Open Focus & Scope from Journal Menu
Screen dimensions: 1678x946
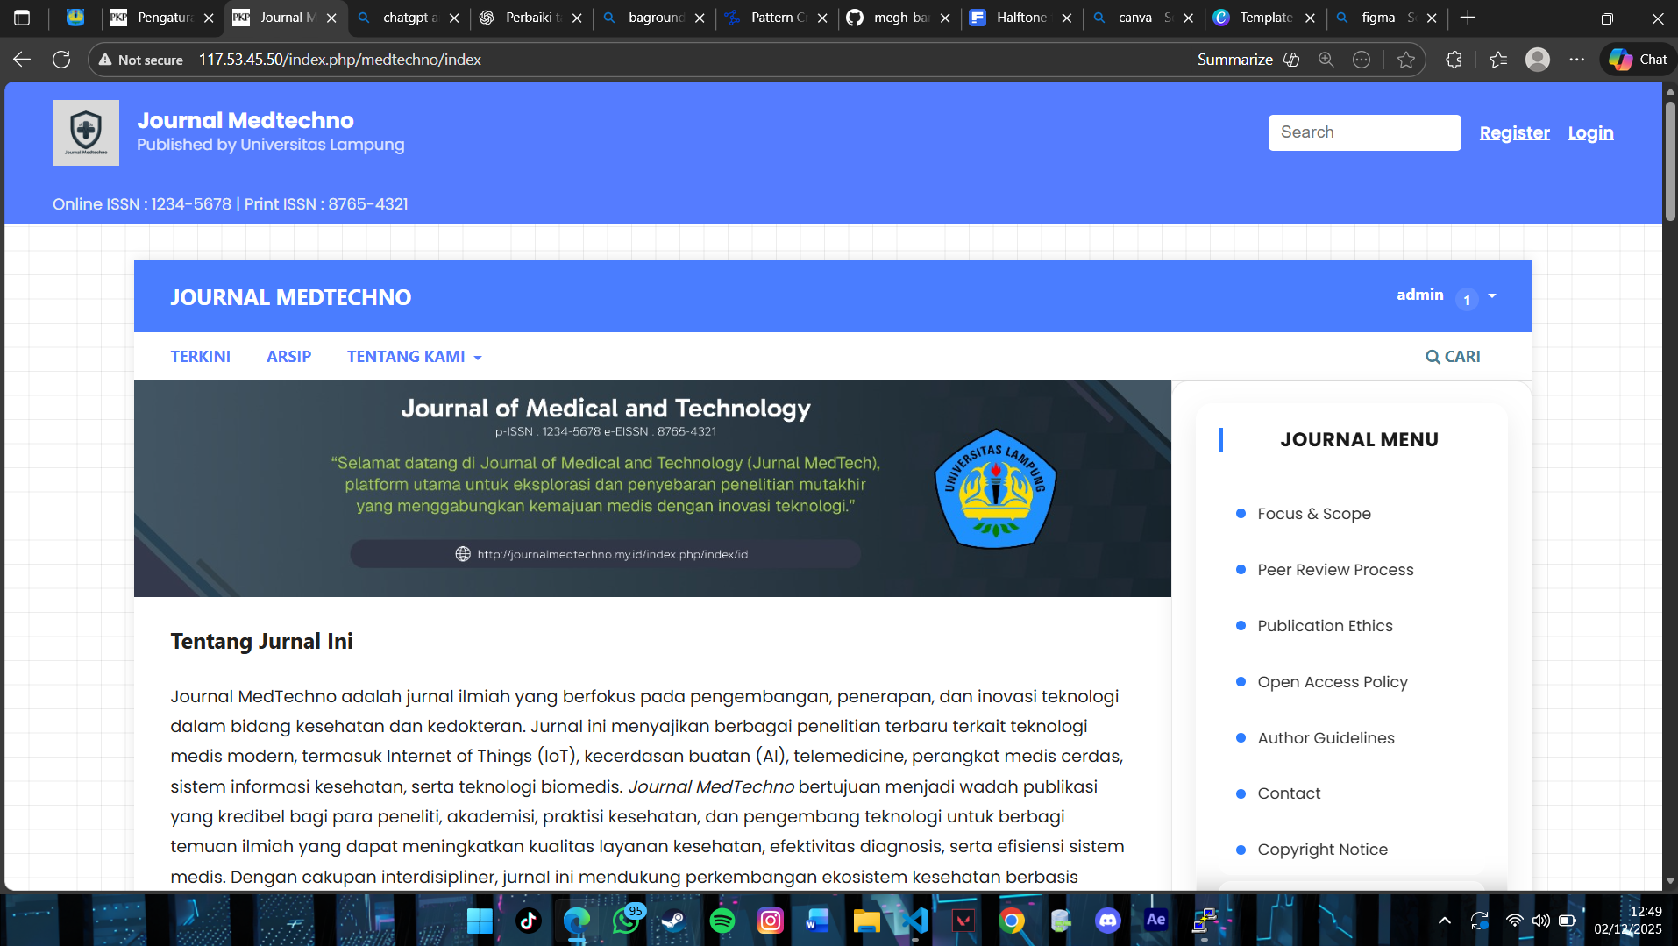tap(1313, 514)
